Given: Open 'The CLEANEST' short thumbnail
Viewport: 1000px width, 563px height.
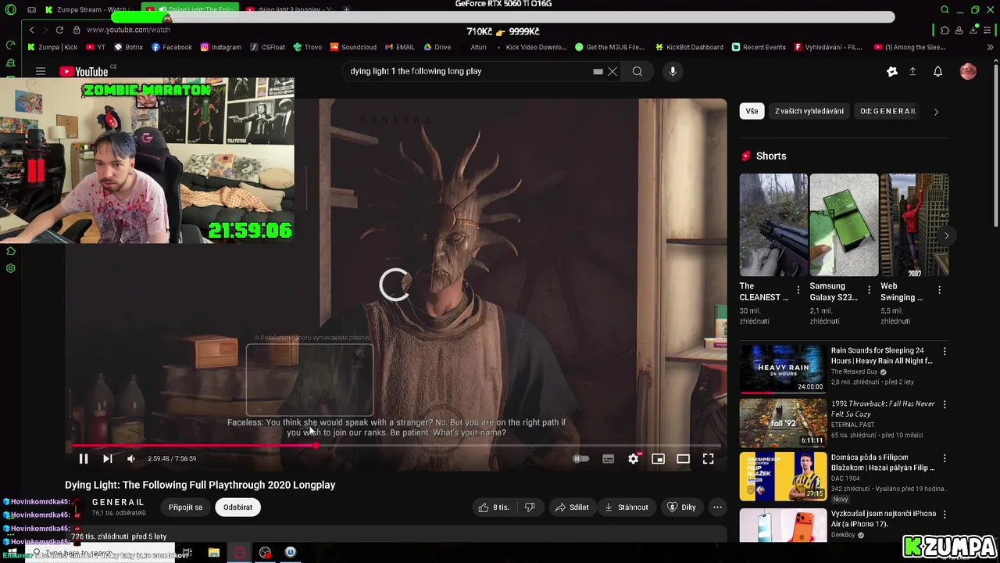Looking at the screenshot, I should (773, 224).
